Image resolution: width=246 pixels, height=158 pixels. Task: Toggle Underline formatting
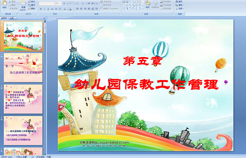(48, 9)
